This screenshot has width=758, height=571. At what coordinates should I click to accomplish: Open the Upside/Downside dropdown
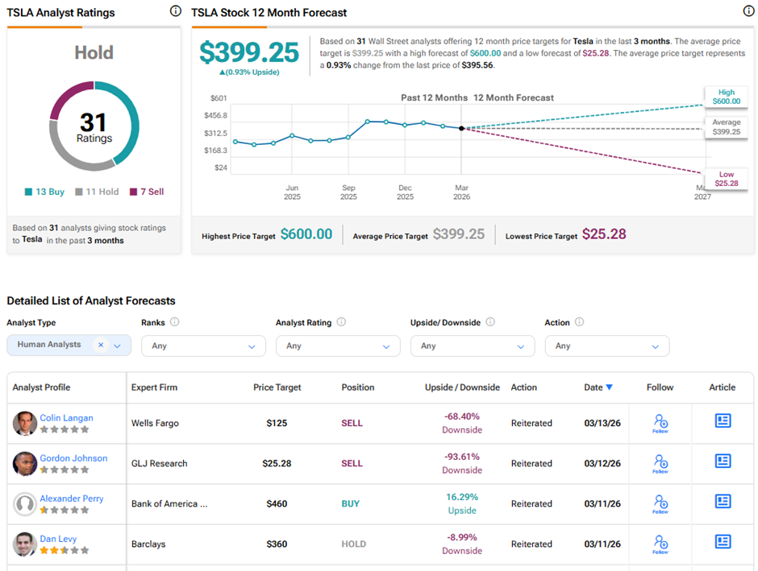(472, 345)
